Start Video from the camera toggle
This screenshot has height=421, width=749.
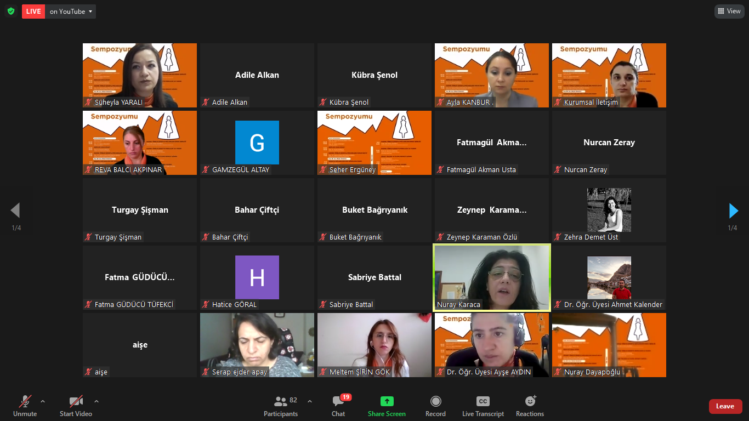pos(76,402)
